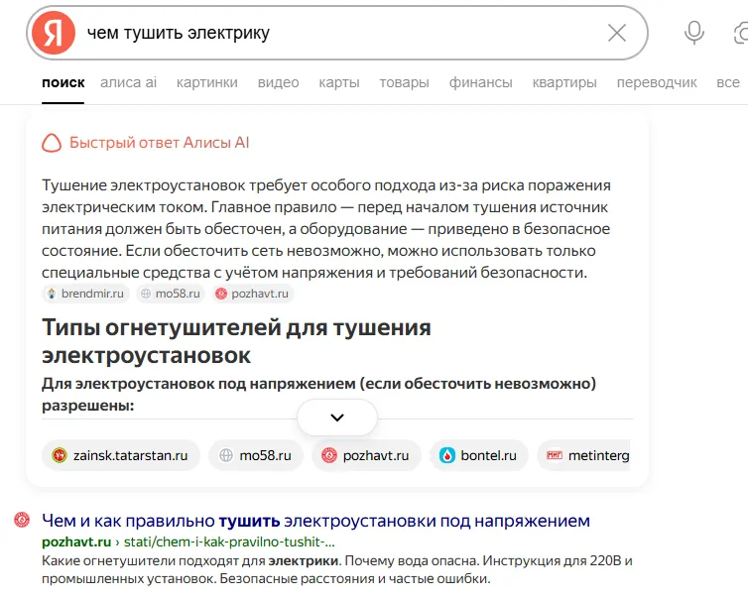Switch to 'финансы' tab

tap(480, 82)
